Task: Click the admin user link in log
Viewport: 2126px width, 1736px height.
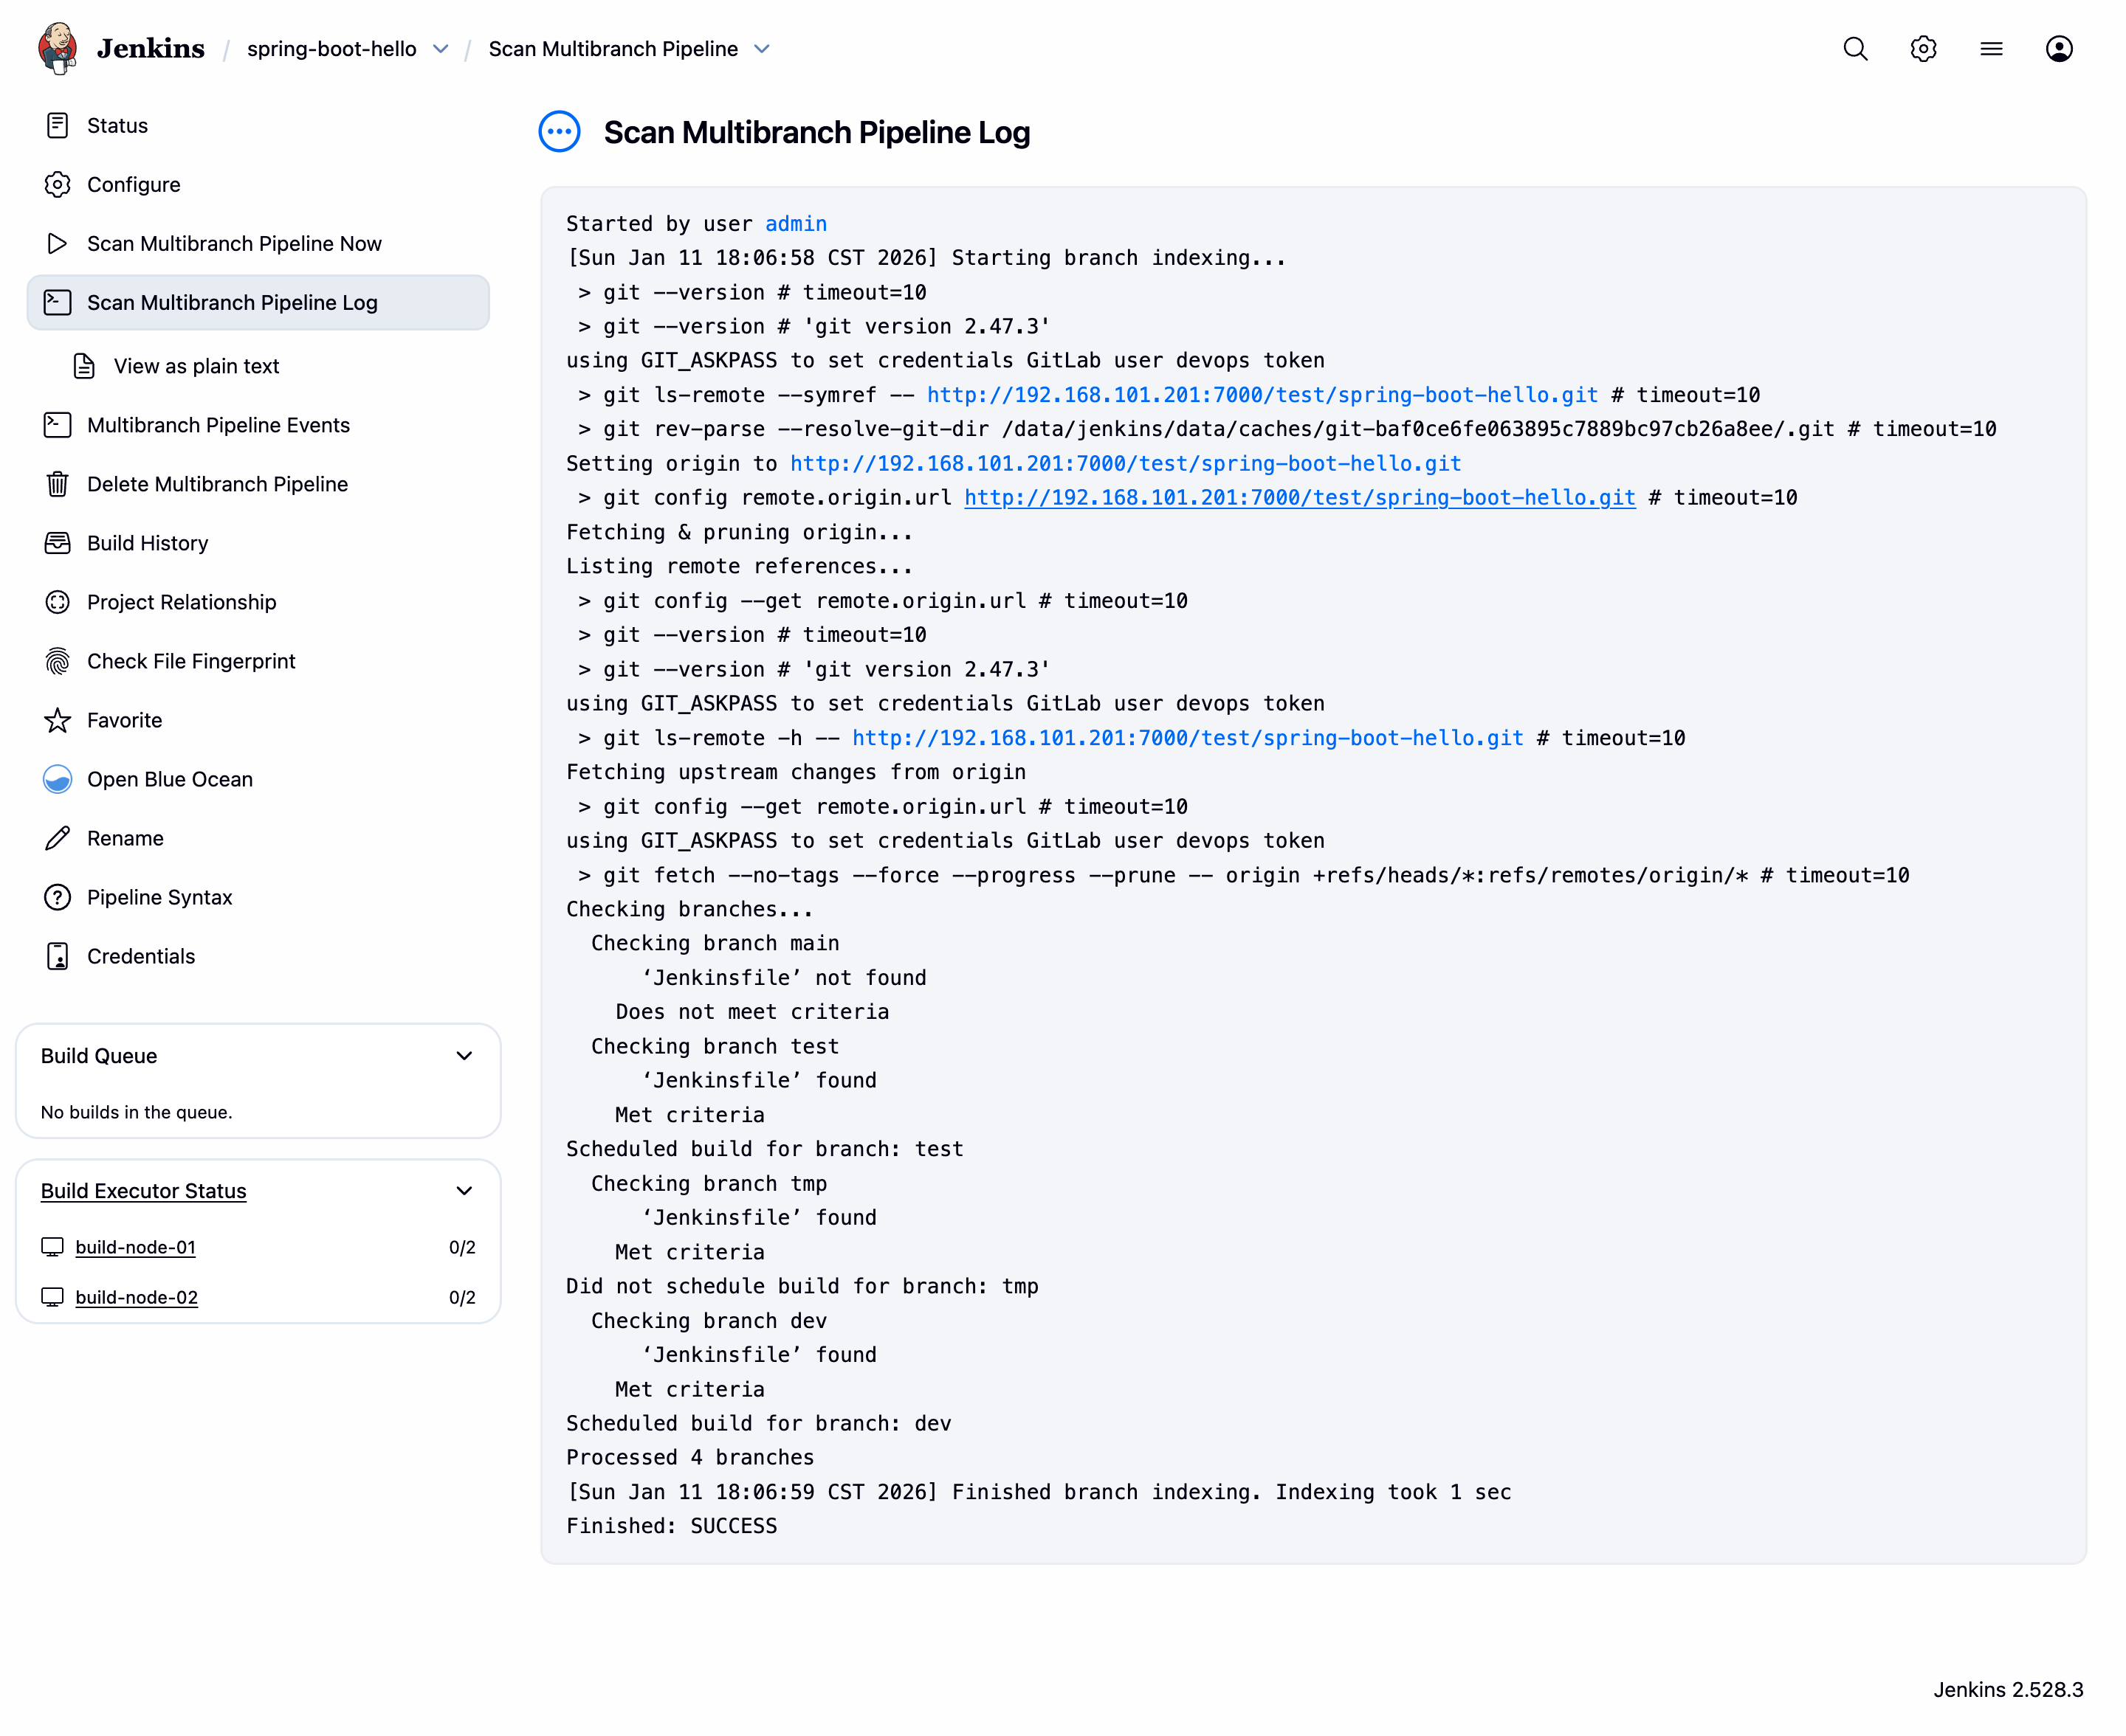Action: (x=795, y=224)
